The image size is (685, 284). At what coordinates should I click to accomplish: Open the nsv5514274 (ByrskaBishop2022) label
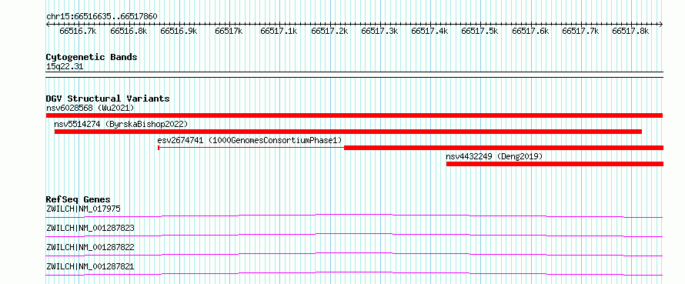[121, 124]
